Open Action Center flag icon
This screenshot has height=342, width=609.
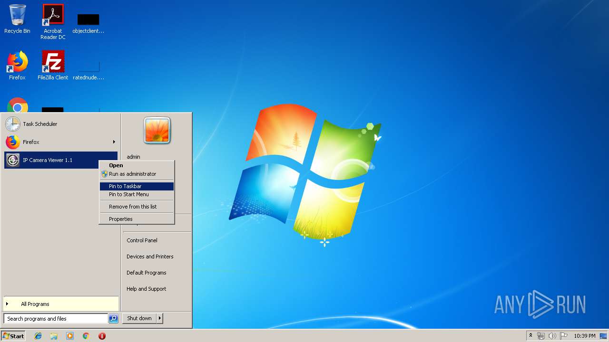click(x=564, y=336)
